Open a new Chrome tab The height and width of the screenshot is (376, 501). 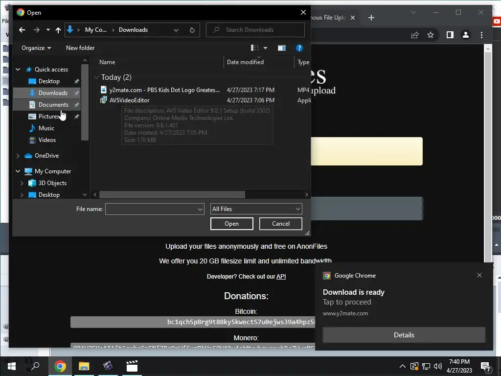[x=371, y=18]
